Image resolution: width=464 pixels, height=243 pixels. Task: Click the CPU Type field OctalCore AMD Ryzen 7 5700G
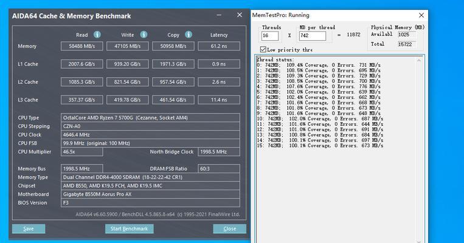point(150,118)
